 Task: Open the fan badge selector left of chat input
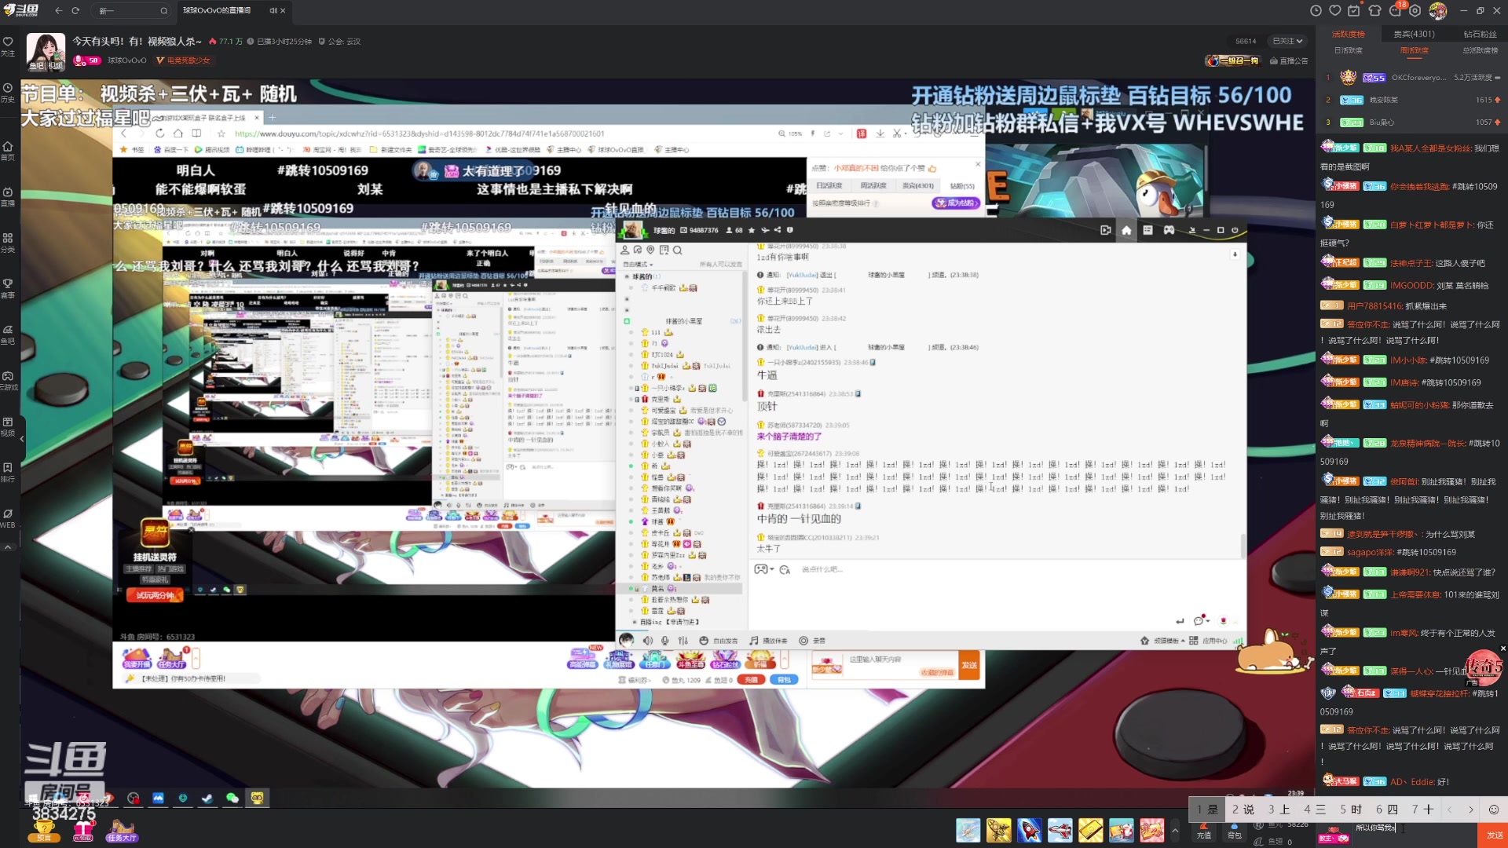coord(1333,834)
